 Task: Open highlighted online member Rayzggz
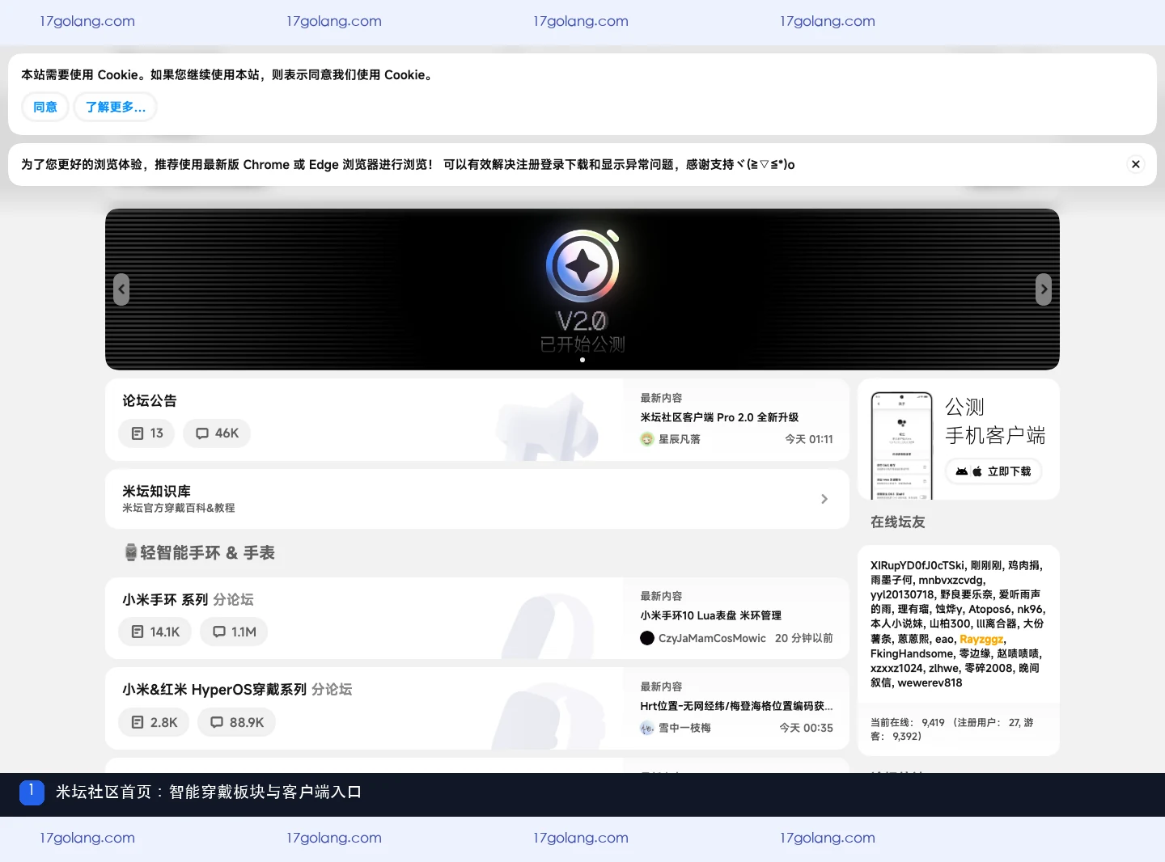(x=981, y=639)
